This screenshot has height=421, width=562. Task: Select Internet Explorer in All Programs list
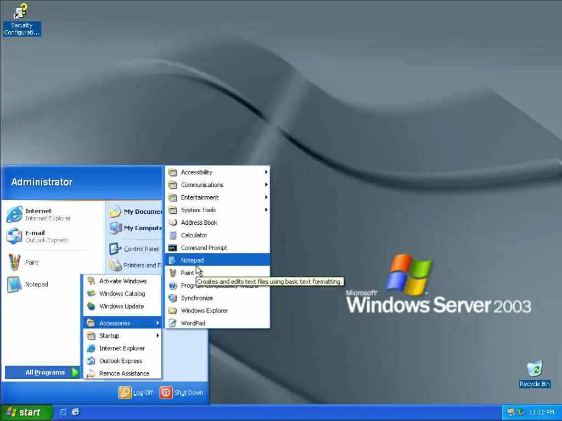tap(122, 348)
